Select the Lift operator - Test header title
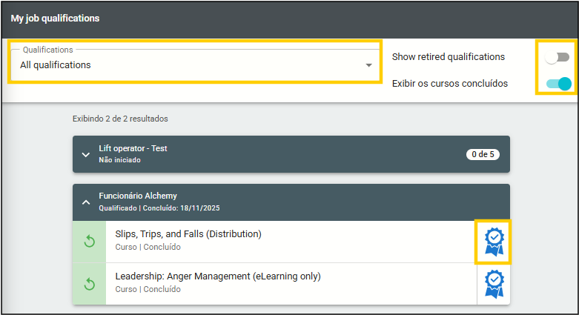579x315 pixels. (x=133, y=148)
